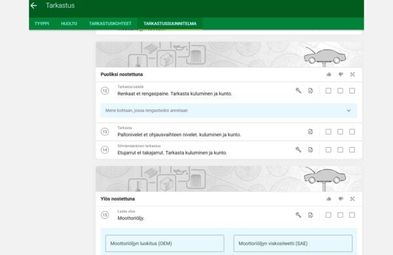Tick second checkbox in Etujarrut et takajarrut row
Image resolution: width=393 pixels, height=255 pixels.
pyautogui.click(x=340, y=150)
